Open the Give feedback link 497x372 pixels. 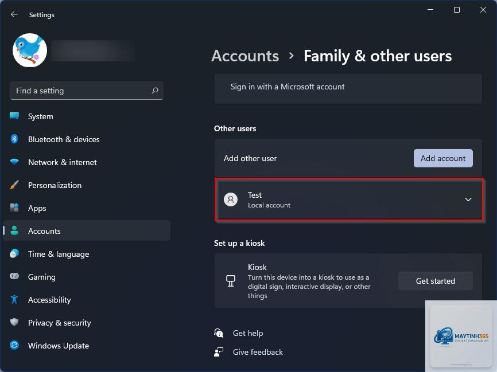coord(258,352)
